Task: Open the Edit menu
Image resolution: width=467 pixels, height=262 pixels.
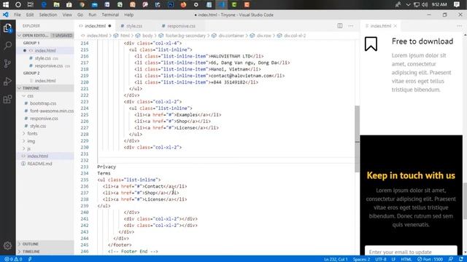Action: [30, 15]
